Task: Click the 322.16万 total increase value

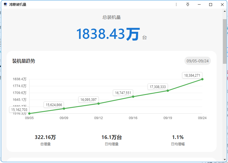Action: (x=45, y=137)
